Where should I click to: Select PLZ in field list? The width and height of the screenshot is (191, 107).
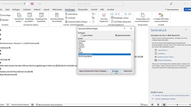pos(104,49)
